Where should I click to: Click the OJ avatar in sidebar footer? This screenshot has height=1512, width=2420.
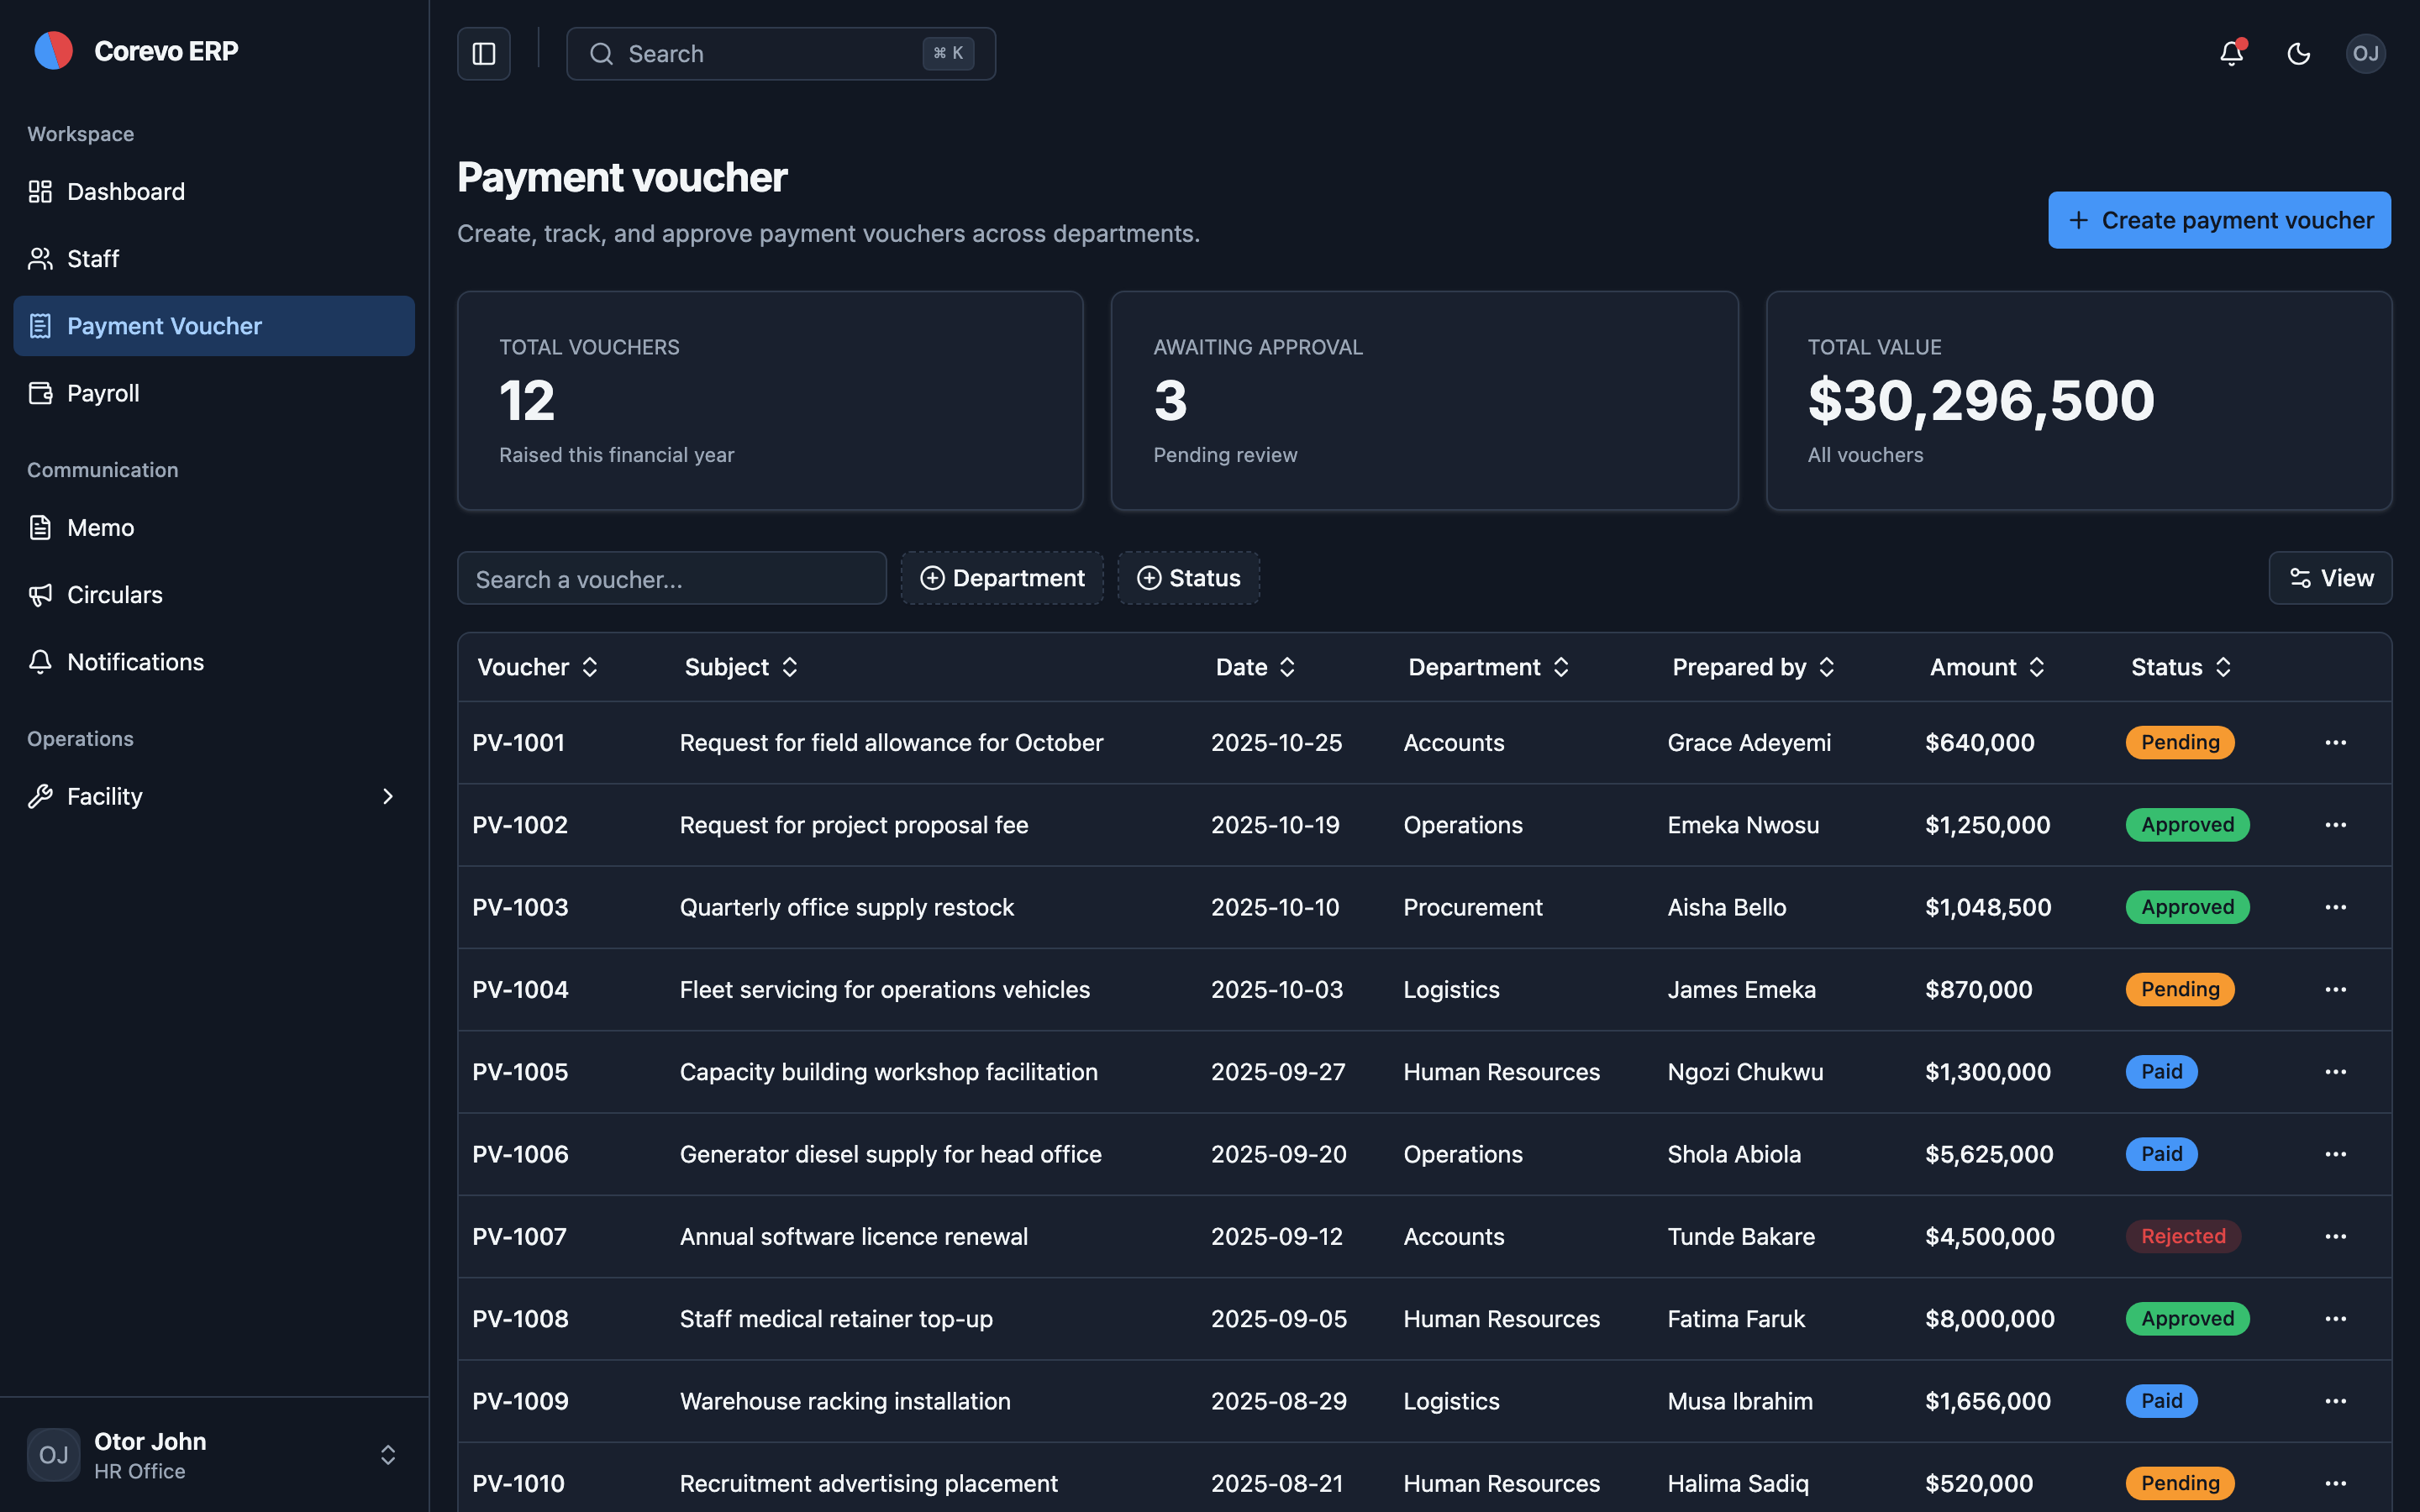click(x=54, y=1455)
